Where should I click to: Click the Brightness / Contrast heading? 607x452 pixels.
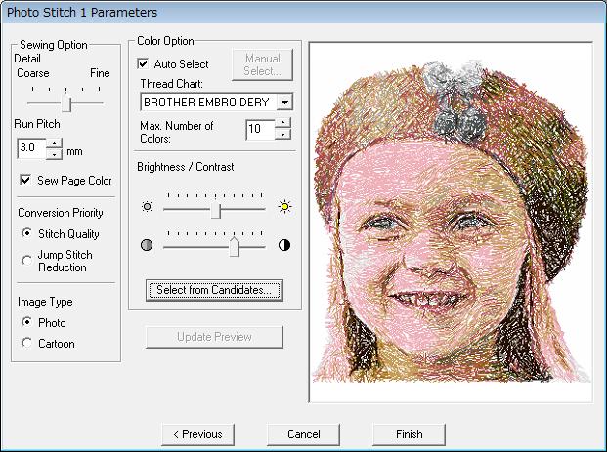tap(186, 167)
